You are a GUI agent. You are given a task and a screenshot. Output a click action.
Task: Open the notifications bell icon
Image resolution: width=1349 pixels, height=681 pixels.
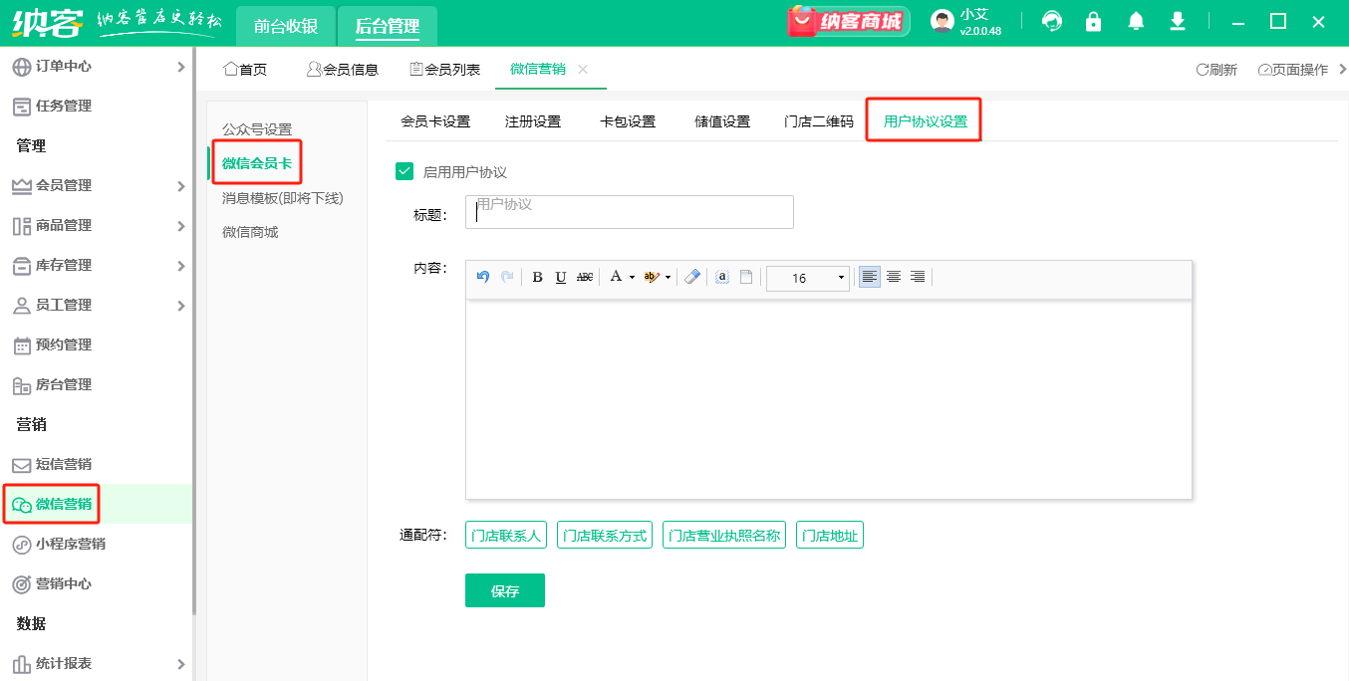coord(1135,20)
